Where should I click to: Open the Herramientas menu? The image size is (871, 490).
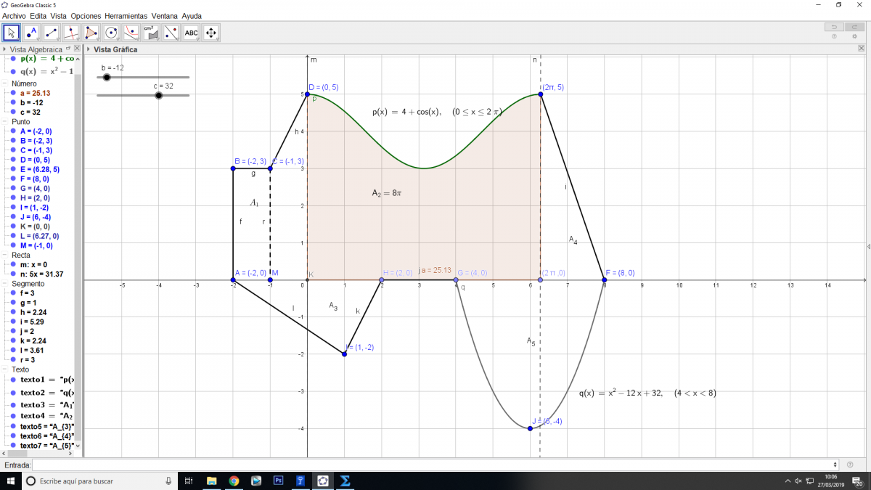coord(126,15)
